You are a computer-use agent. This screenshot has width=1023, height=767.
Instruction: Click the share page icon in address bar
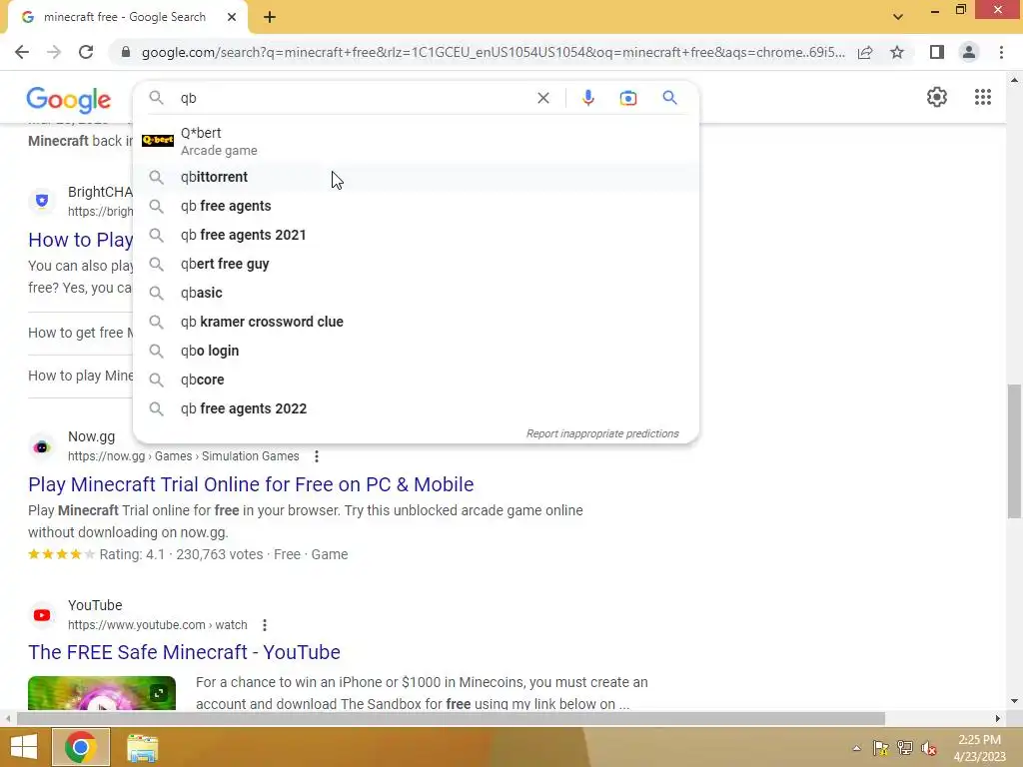[865, 52]
